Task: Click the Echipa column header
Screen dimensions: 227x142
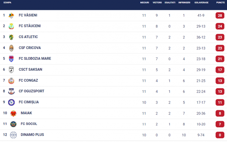Action: point(8,3)
